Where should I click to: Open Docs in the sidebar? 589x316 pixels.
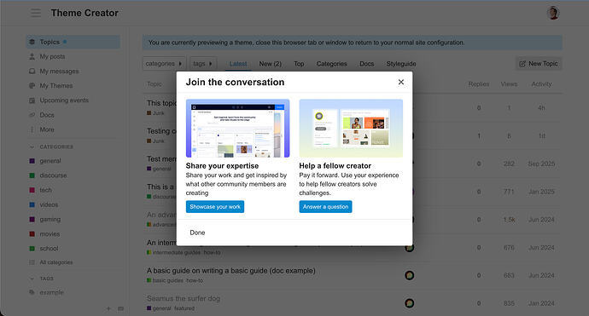(47, 115)
